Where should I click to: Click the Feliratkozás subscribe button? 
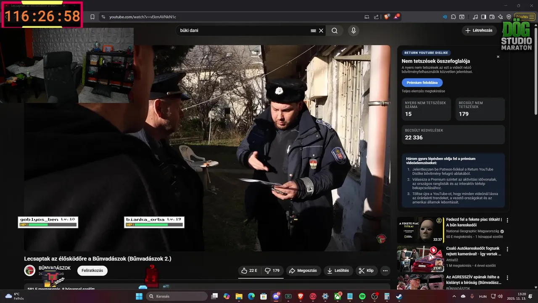pos(92,271)
